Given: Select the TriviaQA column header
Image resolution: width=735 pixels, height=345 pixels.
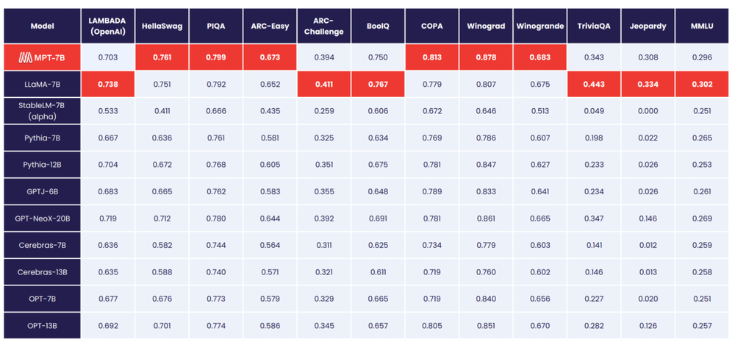Looking at the screenshot, I should [x=594, y=26].
